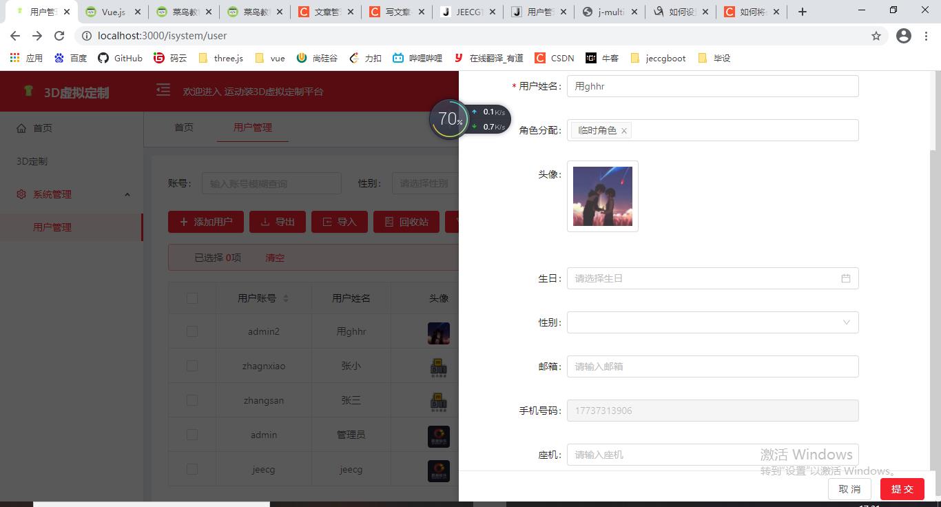Switch to the 写文章 browser tab
The width and height of the screenshot is (941, 507).
coord(397,12)
